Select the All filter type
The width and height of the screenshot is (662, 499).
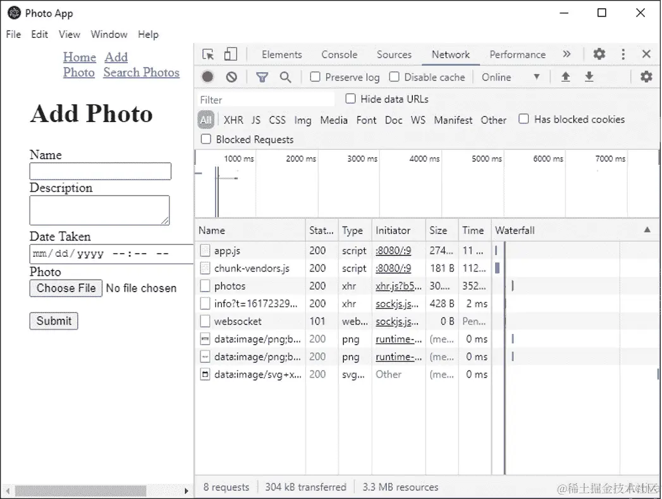pyautogui.click(x=206, y=120)
